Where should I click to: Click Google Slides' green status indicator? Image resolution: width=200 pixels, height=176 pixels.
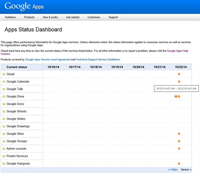point(4,119)
